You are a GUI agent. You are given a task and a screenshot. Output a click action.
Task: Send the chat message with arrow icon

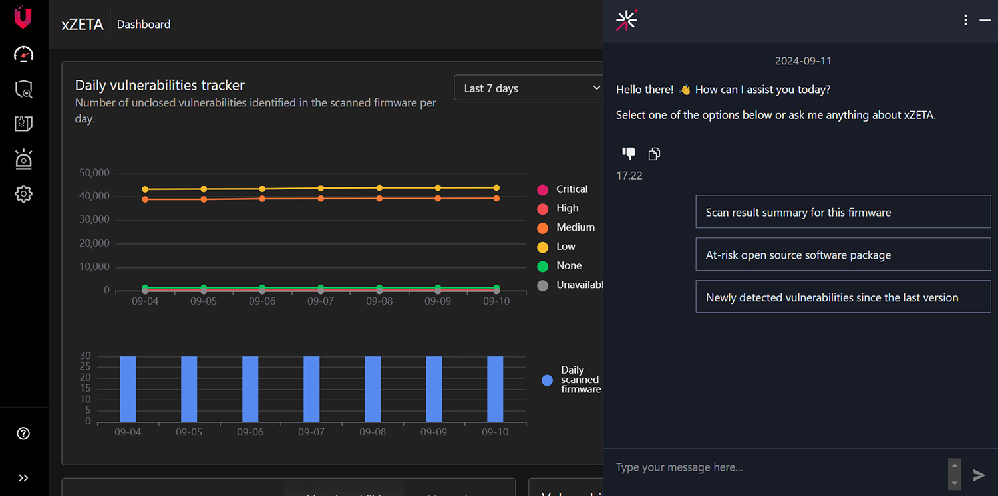[979, 475]
